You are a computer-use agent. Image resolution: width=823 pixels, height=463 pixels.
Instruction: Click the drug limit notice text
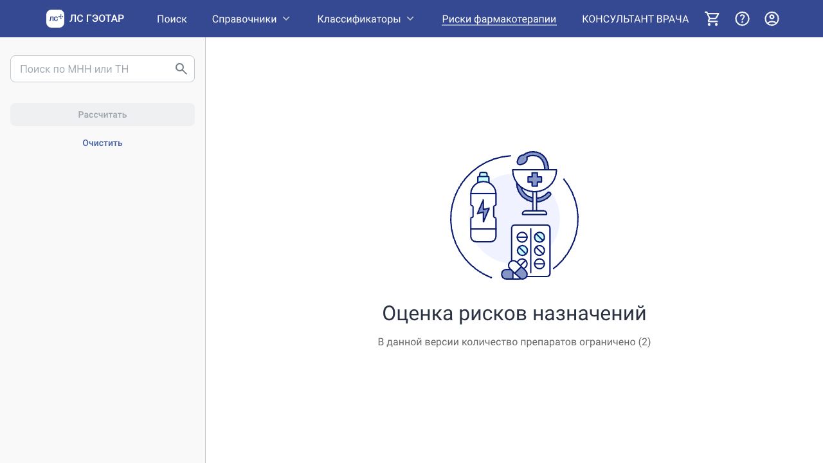[x=514, y=342]
